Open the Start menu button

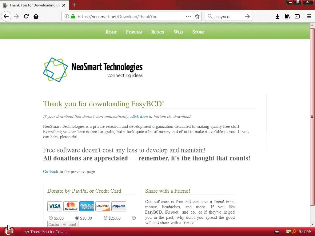(9, 232)
